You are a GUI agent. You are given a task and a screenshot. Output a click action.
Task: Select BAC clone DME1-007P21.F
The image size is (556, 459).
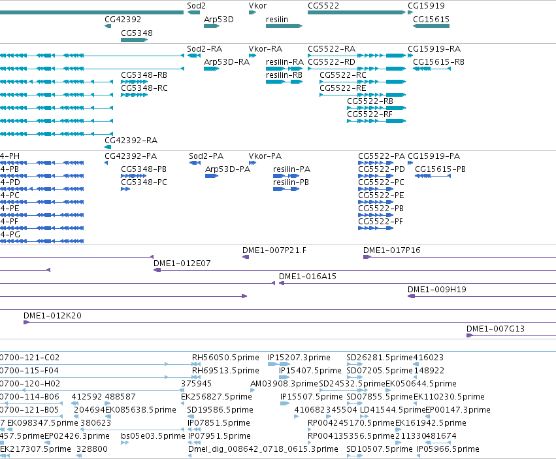[274, 250]
